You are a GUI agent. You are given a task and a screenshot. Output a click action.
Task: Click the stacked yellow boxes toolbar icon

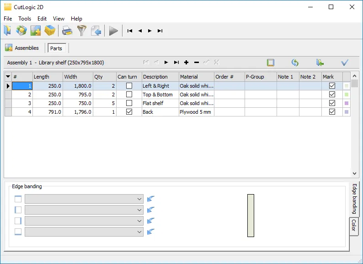tap(50, 31)
